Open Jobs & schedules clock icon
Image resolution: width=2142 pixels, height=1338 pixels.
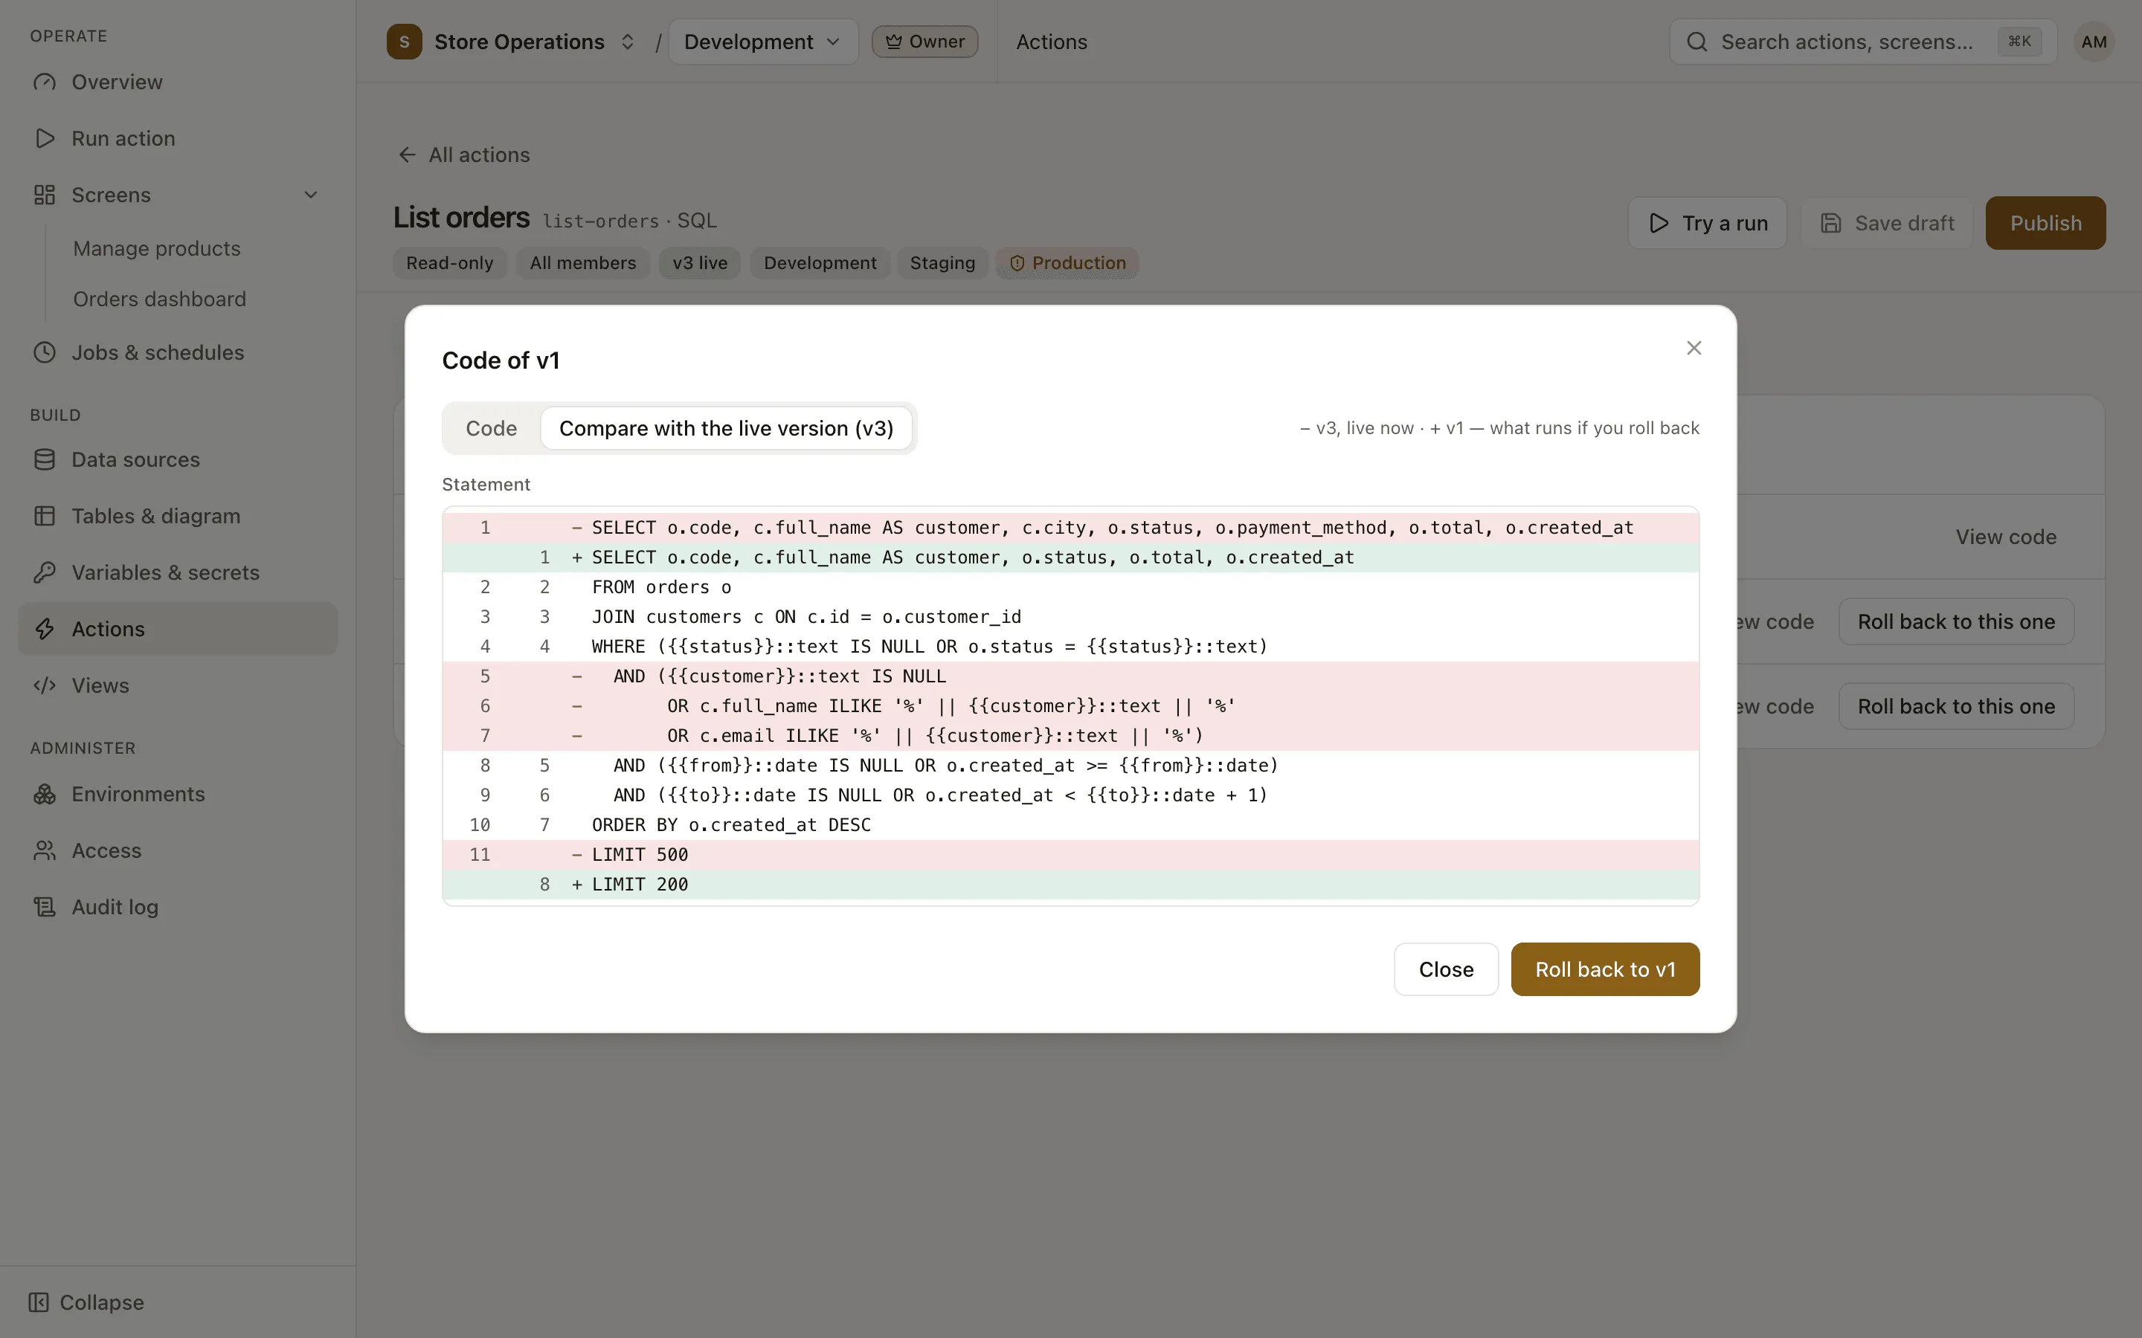45,352
